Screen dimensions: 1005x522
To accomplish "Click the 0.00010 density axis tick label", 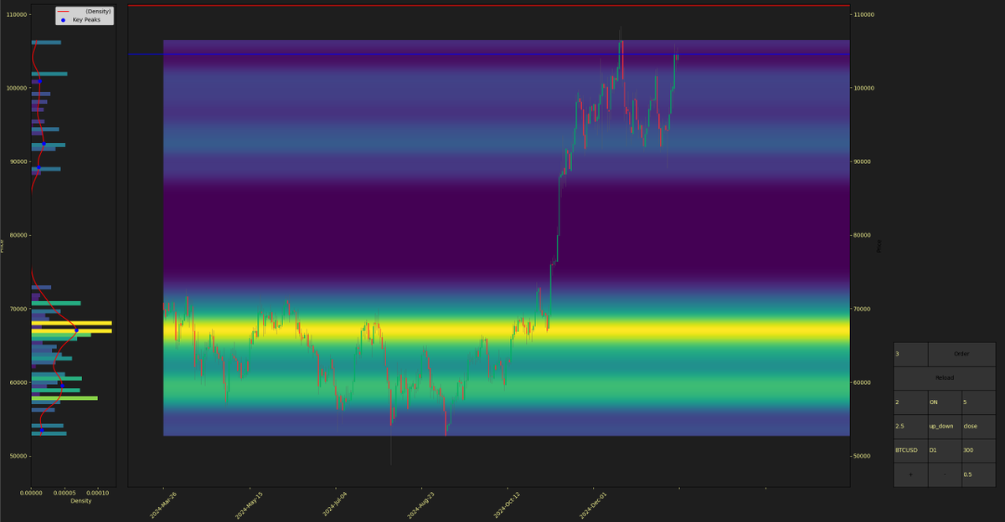I will click(x=98, y=494).
